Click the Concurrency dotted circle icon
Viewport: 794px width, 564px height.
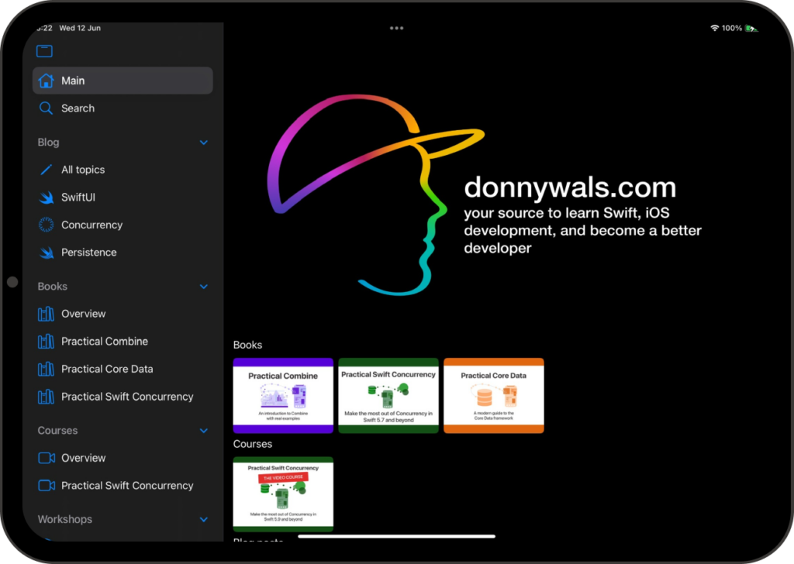click(x=46, y=225)
